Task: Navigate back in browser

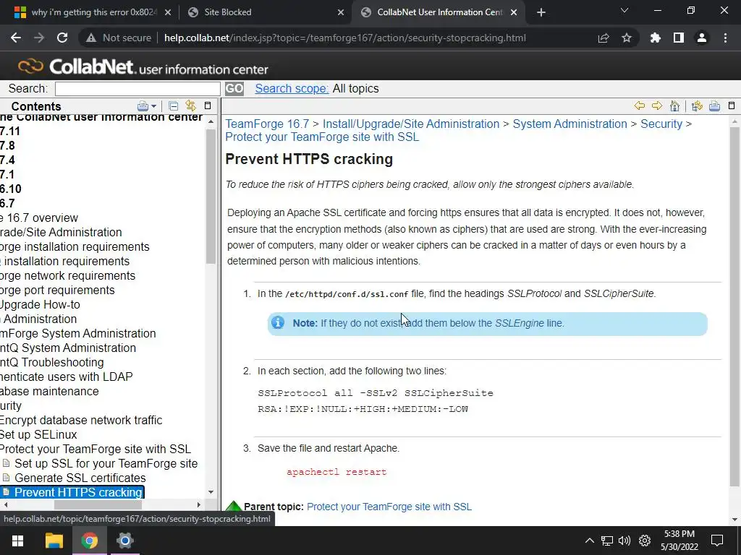Action: [16, 38]
